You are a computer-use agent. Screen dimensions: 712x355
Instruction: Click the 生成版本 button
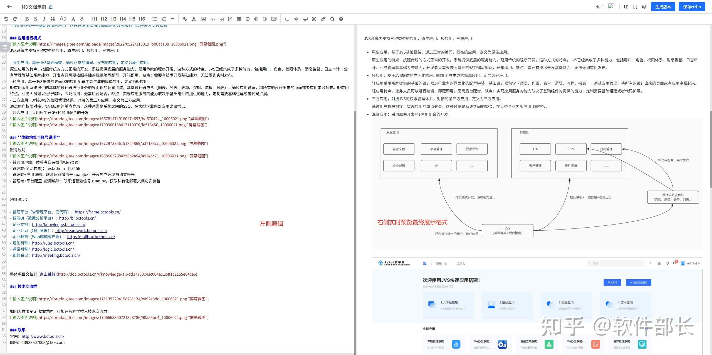(x=663, y=7)
